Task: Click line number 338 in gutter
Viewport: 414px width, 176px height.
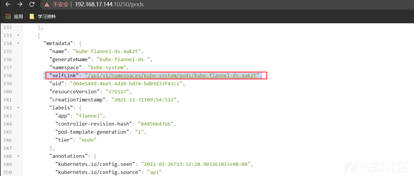Action: click(x=7, y=75)
